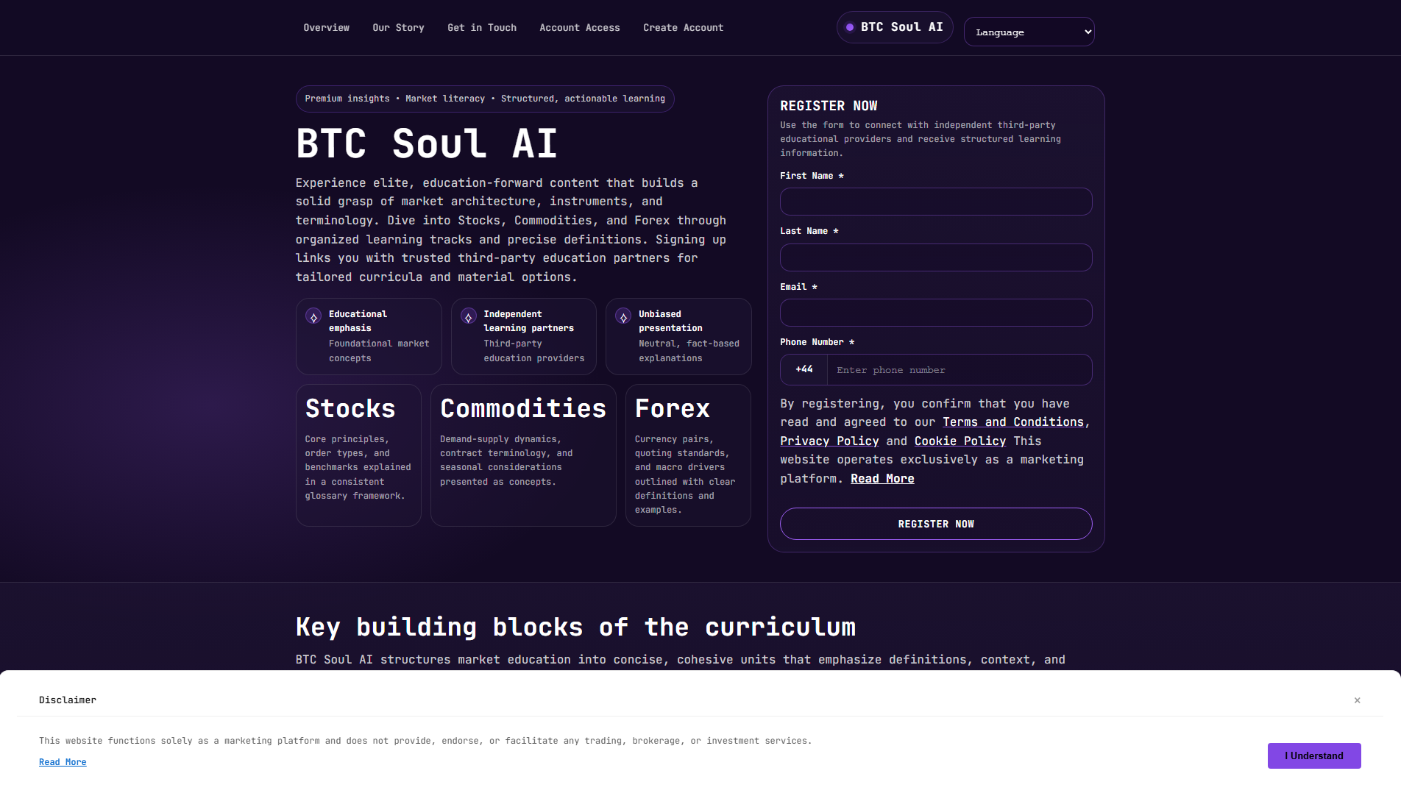This screenshot has width=1401, height=793.
Task: Close the Disclaimer banner with X
Action: (1357, 700)
